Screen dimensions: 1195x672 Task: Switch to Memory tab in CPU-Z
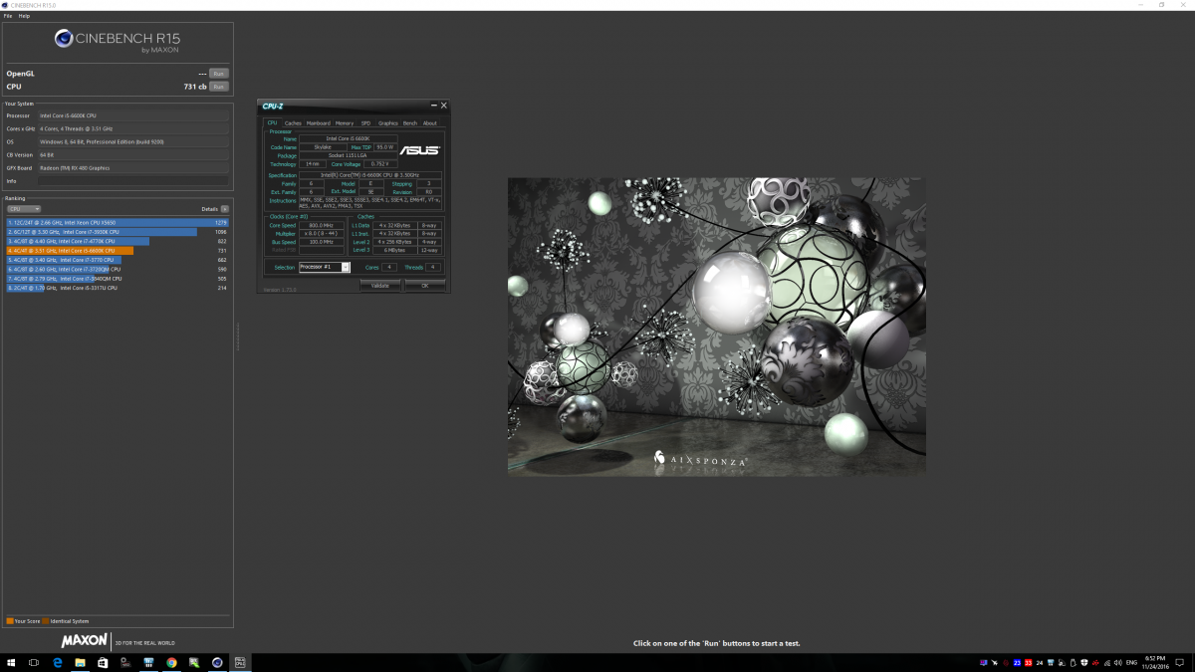click(x=345, y=123)
